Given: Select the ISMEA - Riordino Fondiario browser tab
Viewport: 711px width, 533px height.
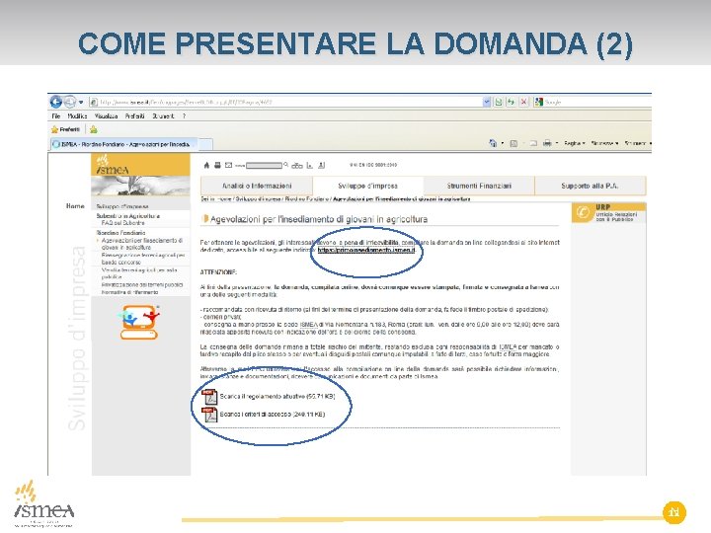Looking at the screenshot, I should pyautogui.click(x=123, y=144).
